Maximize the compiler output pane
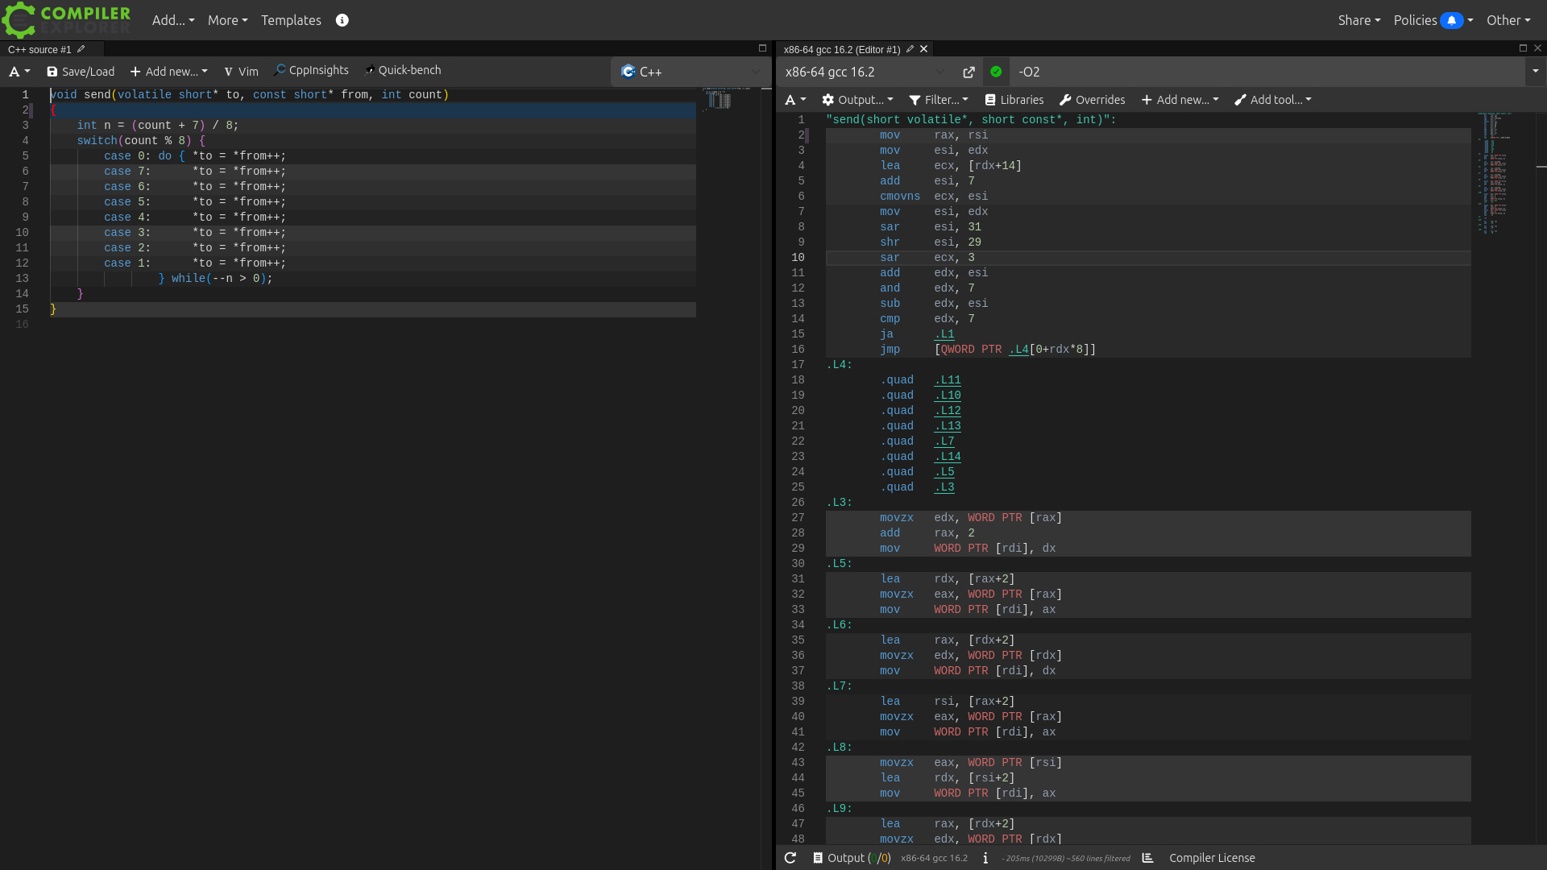This screenshot has width=1547, height=870. click(x=1523, y=48)
